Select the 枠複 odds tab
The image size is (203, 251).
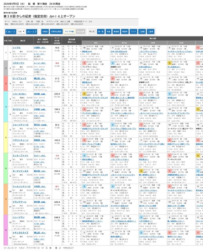[108, 31]
